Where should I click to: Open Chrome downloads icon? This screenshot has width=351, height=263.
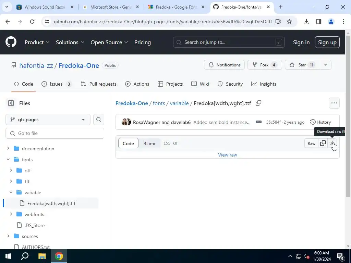tap(306, 22)
